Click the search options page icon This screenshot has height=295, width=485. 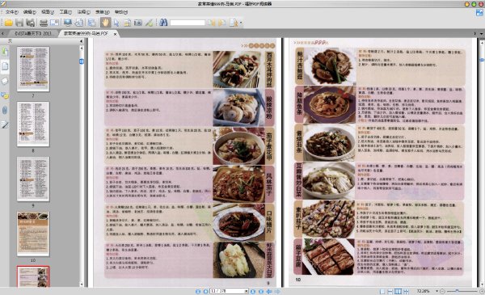(x=234, y=23)
